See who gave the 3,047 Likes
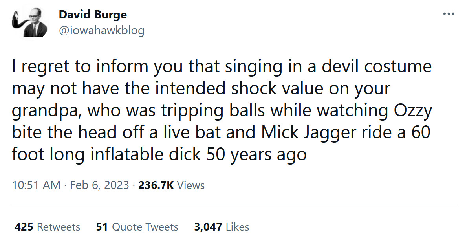 point(222,227)
